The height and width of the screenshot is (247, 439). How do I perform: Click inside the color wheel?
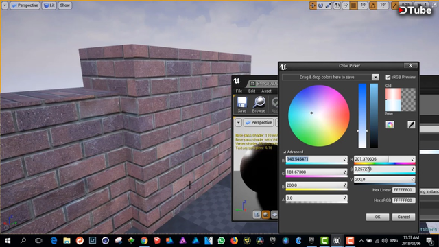tap(318, 116)
